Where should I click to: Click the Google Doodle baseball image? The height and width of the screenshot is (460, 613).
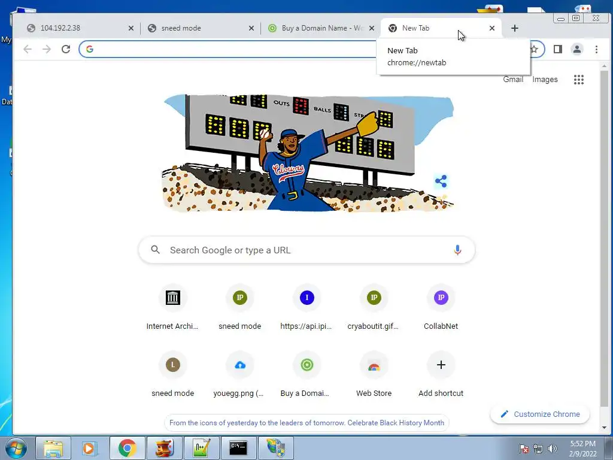307,153
